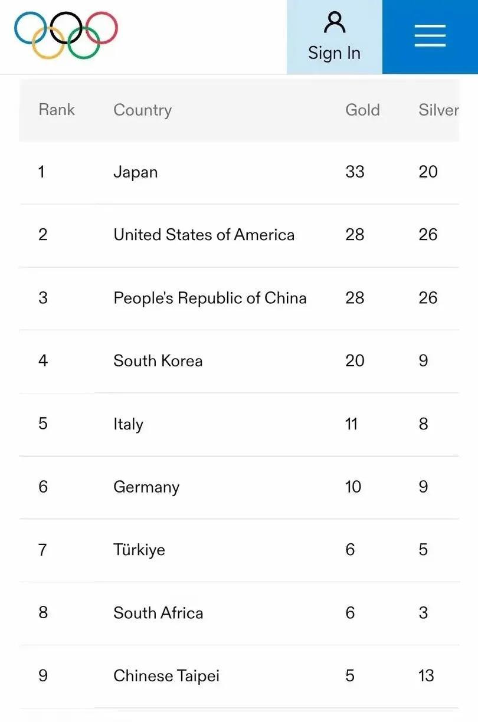Click the Rank column header
The height and width of the screenshot is (722, 478).
57,110
